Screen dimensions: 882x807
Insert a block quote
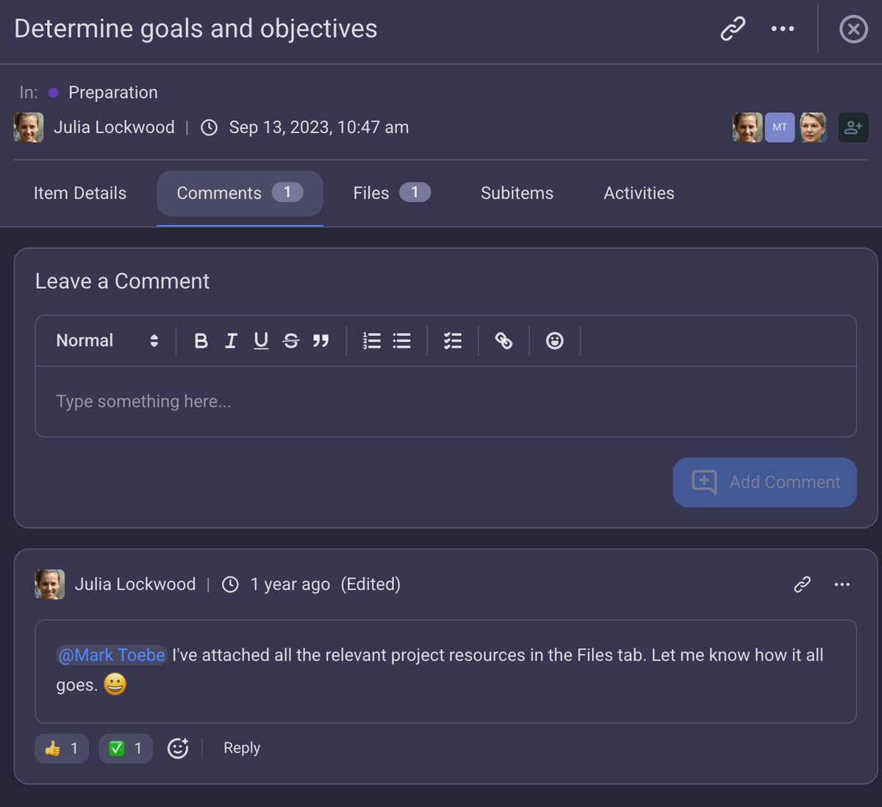[320, 341]
